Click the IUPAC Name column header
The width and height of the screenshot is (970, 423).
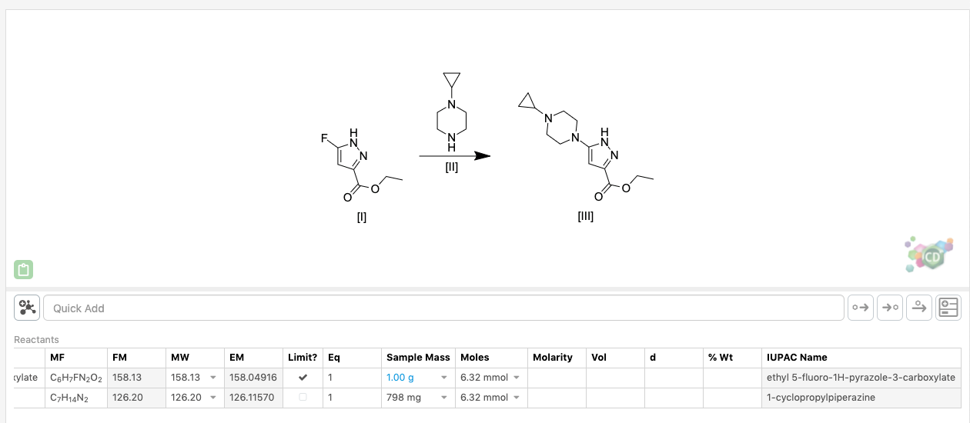(x=797, y=357)
